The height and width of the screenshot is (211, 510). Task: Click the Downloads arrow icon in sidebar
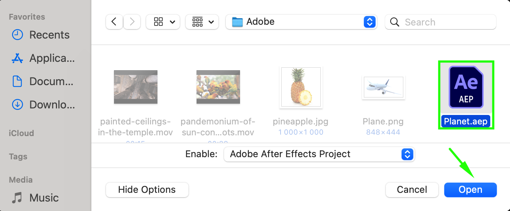17,105
